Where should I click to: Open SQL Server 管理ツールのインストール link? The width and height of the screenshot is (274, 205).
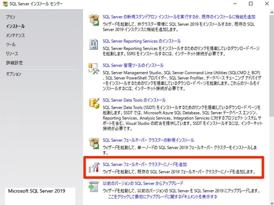click(x=133, y=65)
